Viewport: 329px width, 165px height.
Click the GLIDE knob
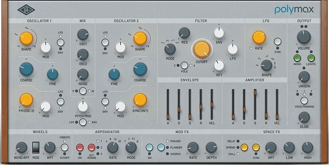point(304,117)
